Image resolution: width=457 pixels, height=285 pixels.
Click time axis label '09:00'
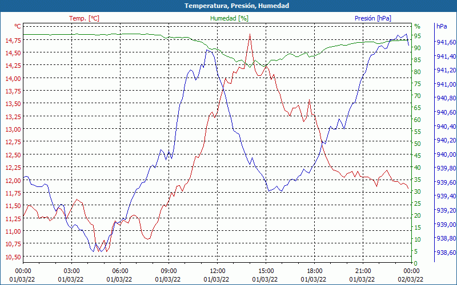coord(169,271)
